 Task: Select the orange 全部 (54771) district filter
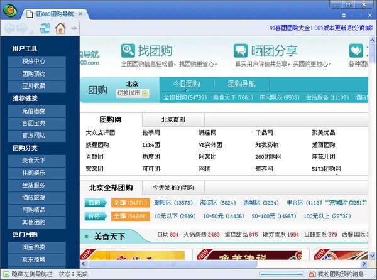pos(130,203)
